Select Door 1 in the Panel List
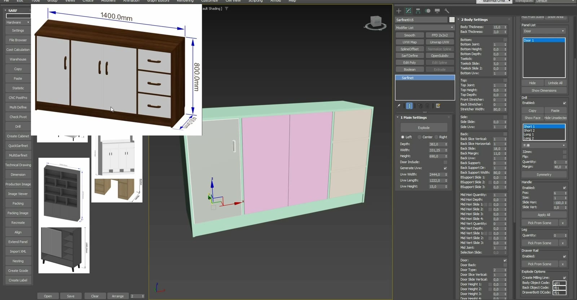The height and width of the screenshot is (300, 577). click(544, 40)
